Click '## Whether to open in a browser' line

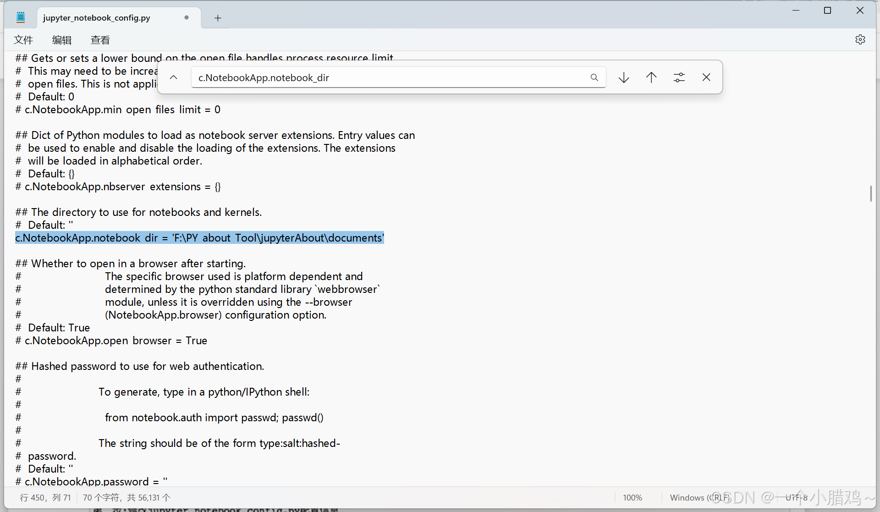pos(131,264)
